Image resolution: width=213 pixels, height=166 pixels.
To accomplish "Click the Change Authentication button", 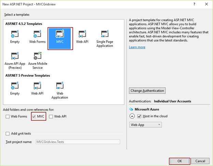I will pyautogui.click(x=147, y=91).
